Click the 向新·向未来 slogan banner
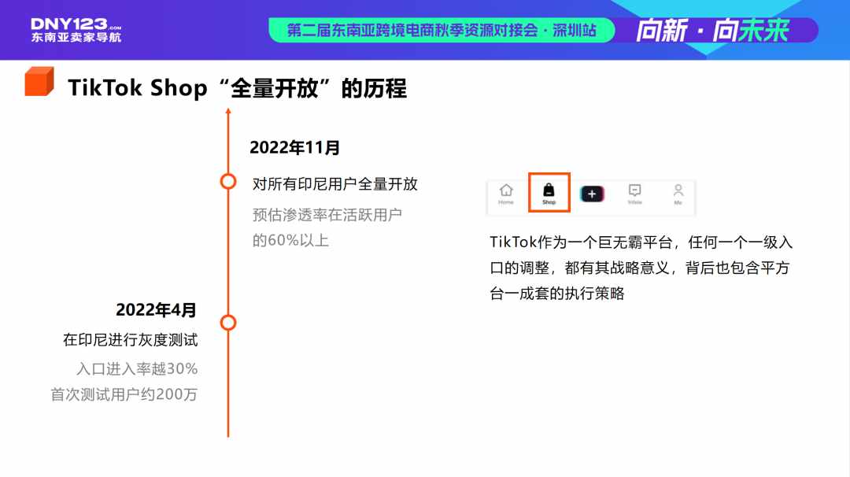This screenshot has height=477, width=850. [x=712, y=31]
